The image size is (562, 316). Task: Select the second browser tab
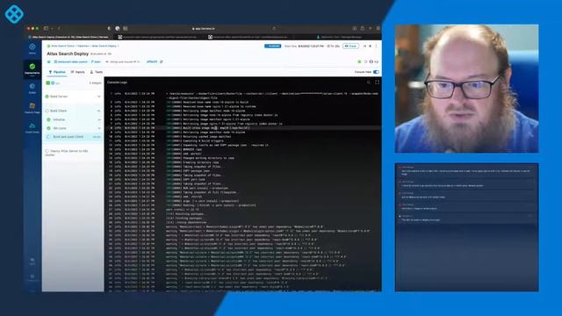pyautogui.click(x=159, y=37)
